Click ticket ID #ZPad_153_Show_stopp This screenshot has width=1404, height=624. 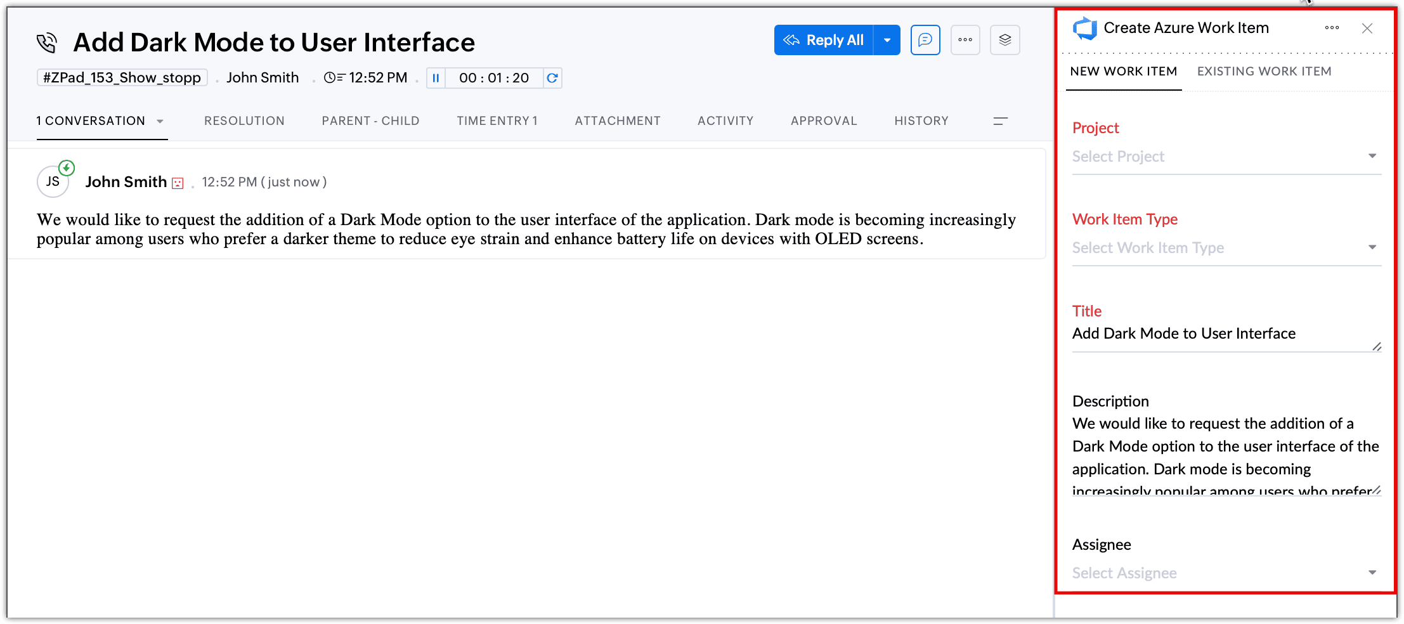tap(122, 77)
